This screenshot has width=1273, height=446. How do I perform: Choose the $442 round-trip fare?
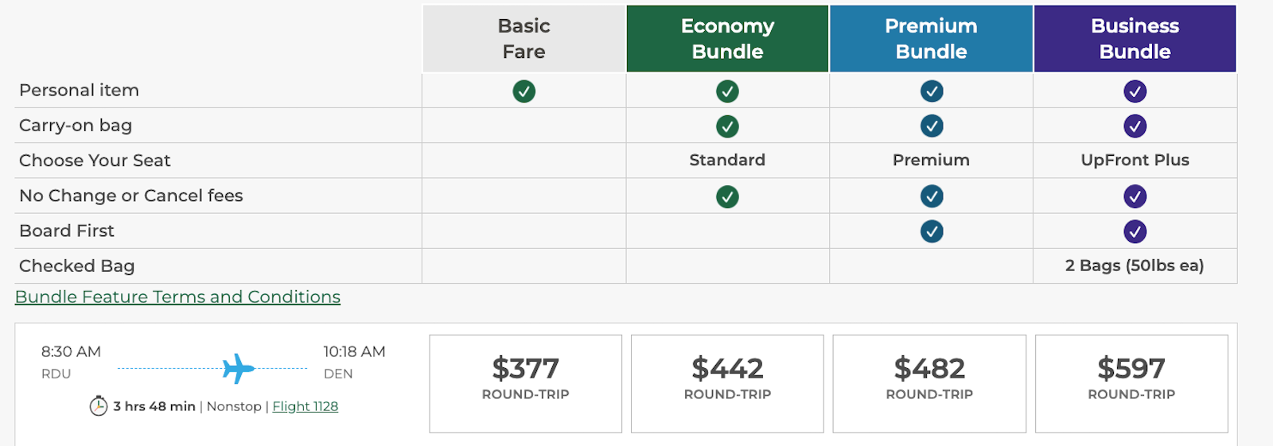pos(727,383)
